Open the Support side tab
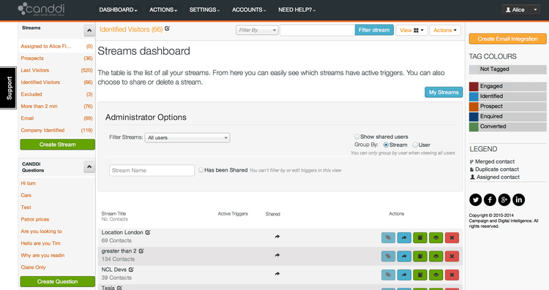Screen dimensions: 549x290 8,88
